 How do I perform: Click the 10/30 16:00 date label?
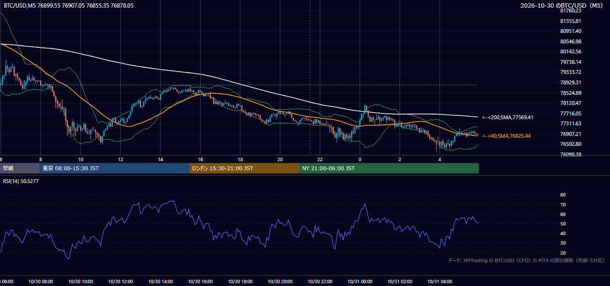(x=200, y=282)
